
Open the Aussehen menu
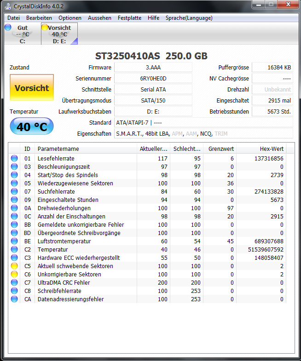click(99, 18)
